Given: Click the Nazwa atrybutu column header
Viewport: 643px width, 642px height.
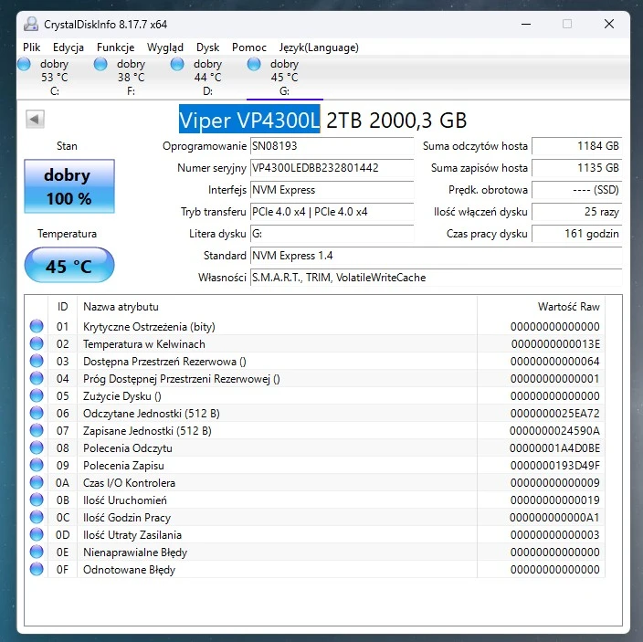Looking at the screenshot, I should click(121, 307).
